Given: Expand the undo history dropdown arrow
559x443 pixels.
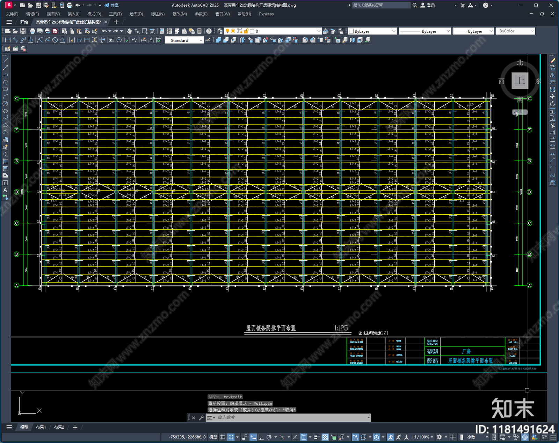Looking at the screenshot, I should (110, 31).
